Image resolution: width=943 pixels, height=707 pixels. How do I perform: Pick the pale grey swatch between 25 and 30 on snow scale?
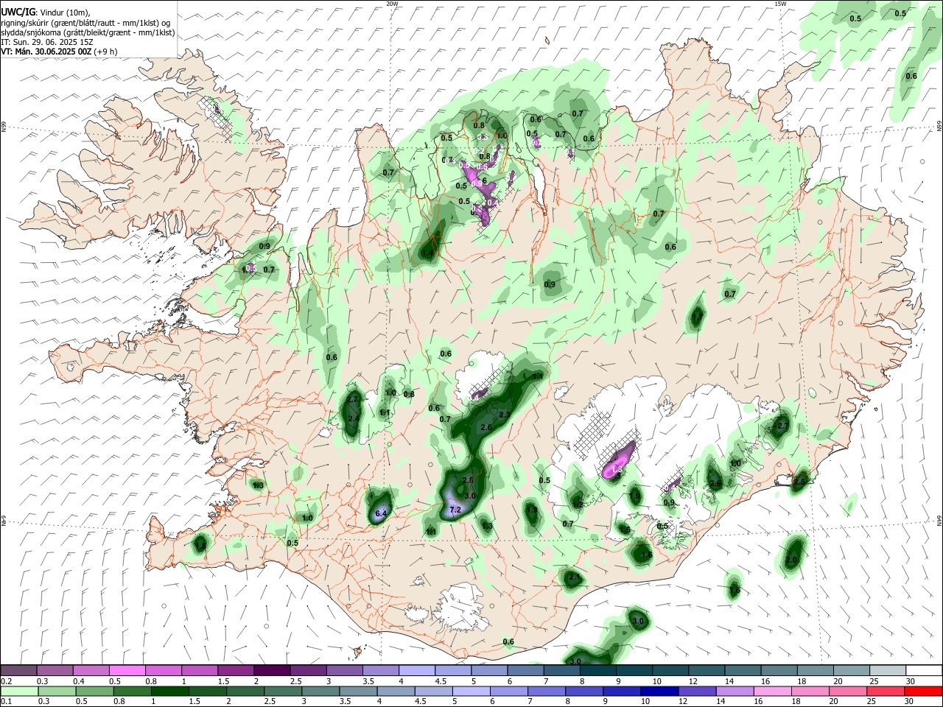[888, 670]
